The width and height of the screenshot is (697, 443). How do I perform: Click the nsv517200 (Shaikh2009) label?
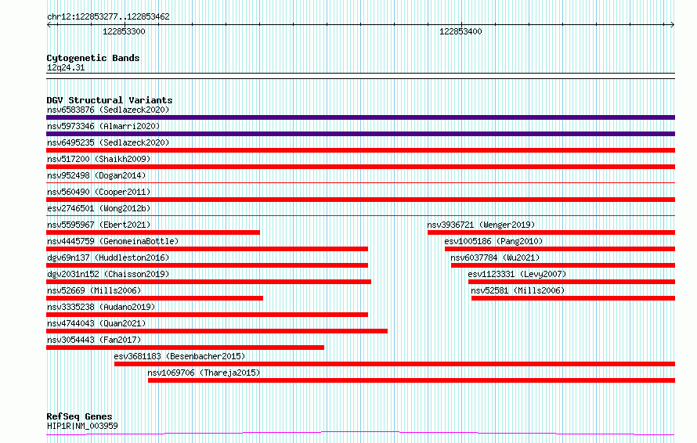click(x=99, y=159)
